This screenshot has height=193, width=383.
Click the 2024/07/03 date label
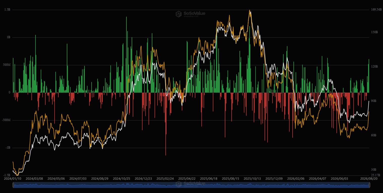tap(78, 179)
